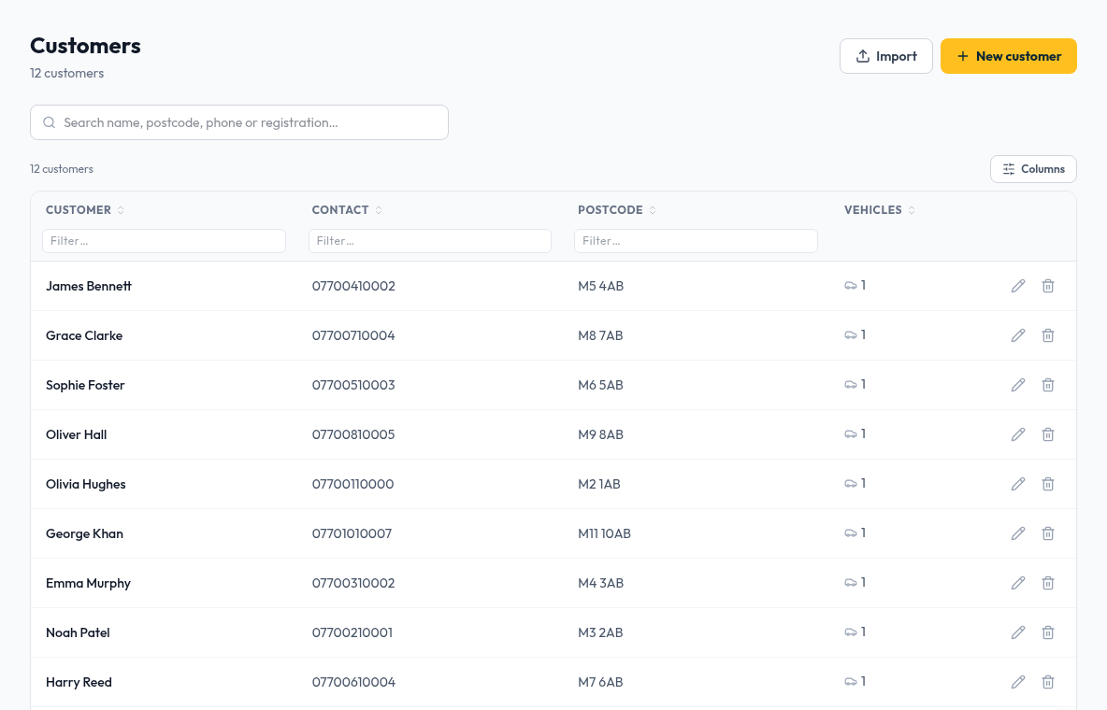The width and height of the screenshot is (1107, 710).
Task: Sort by Customer column
Action: (85, 209)
